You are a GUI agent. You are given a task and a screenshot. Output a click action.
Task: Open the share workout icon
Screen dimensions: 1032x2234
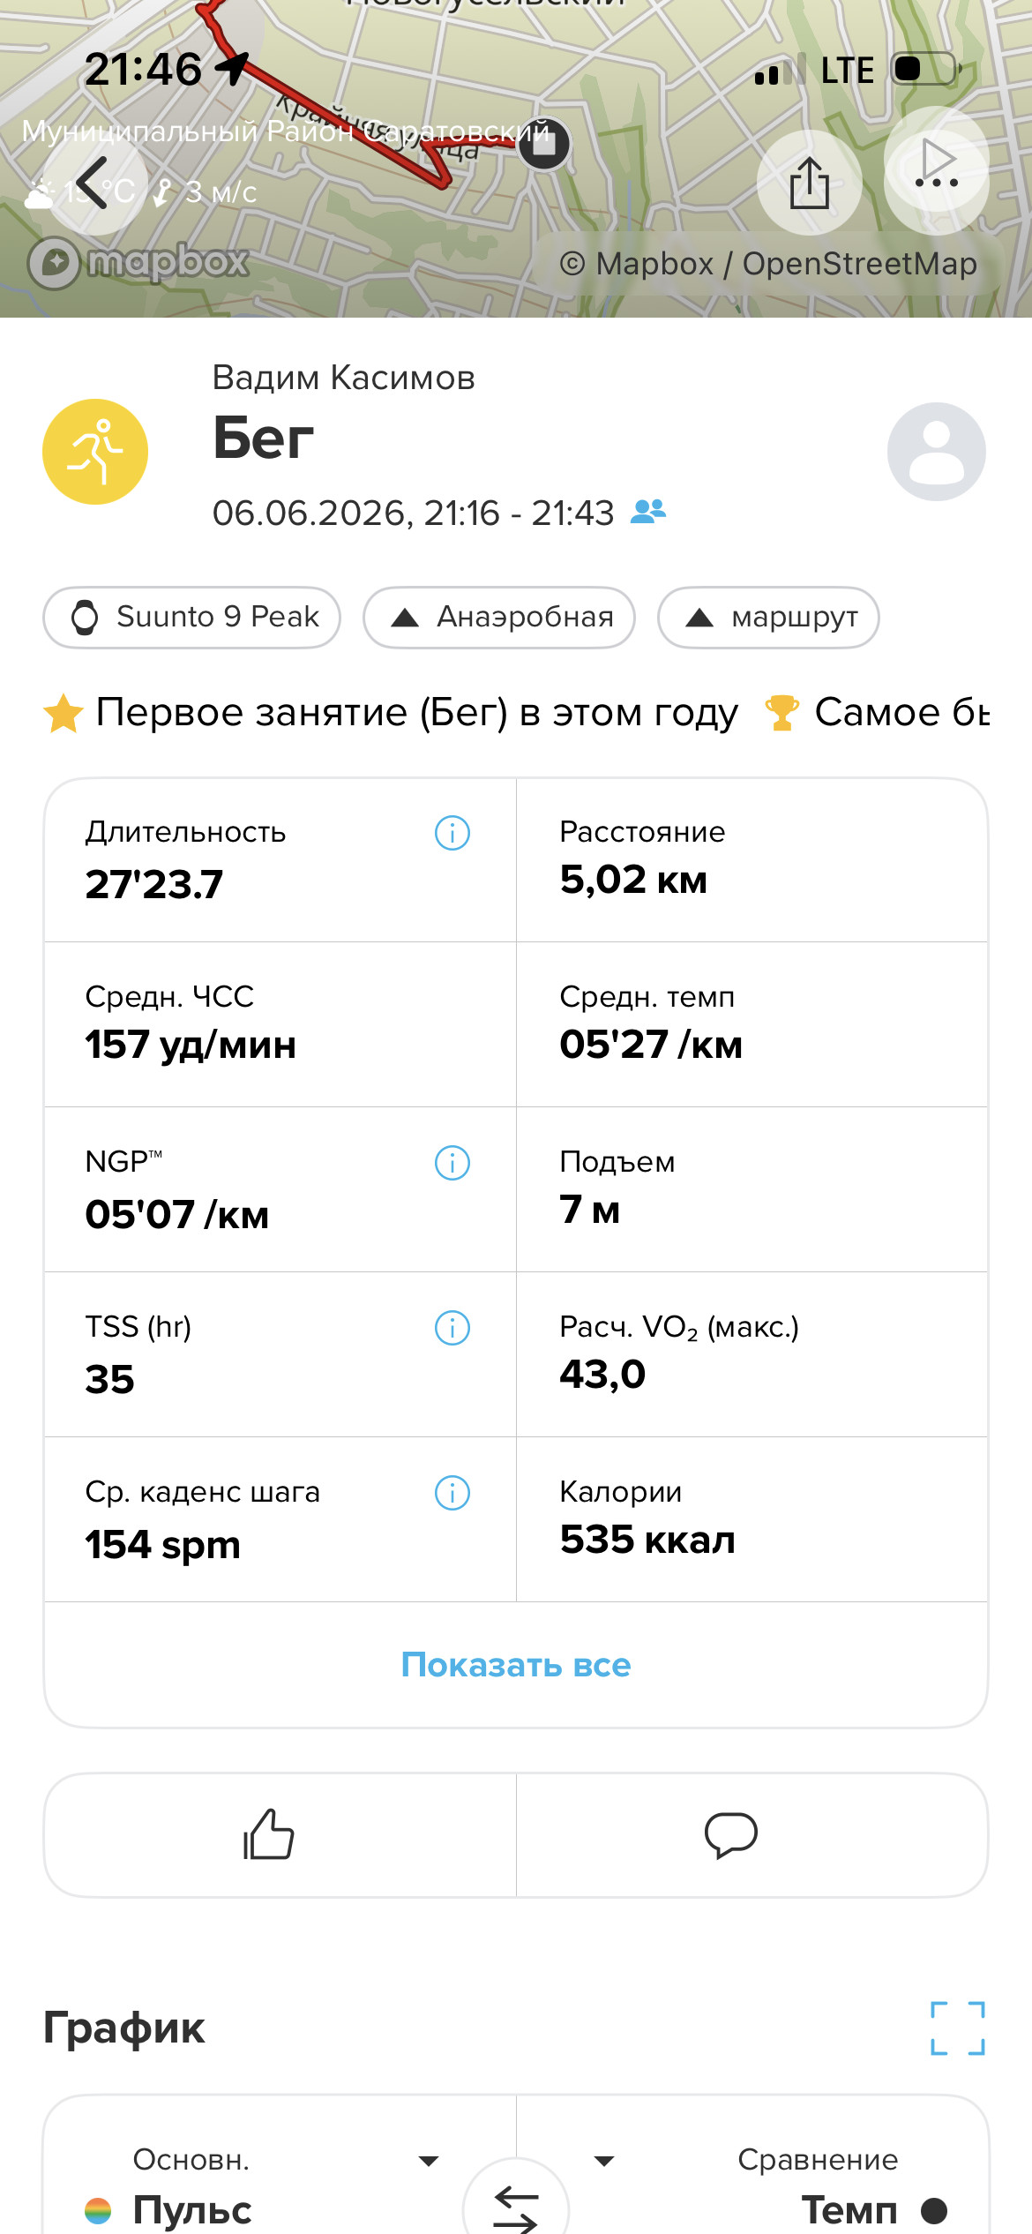(809, 183)
